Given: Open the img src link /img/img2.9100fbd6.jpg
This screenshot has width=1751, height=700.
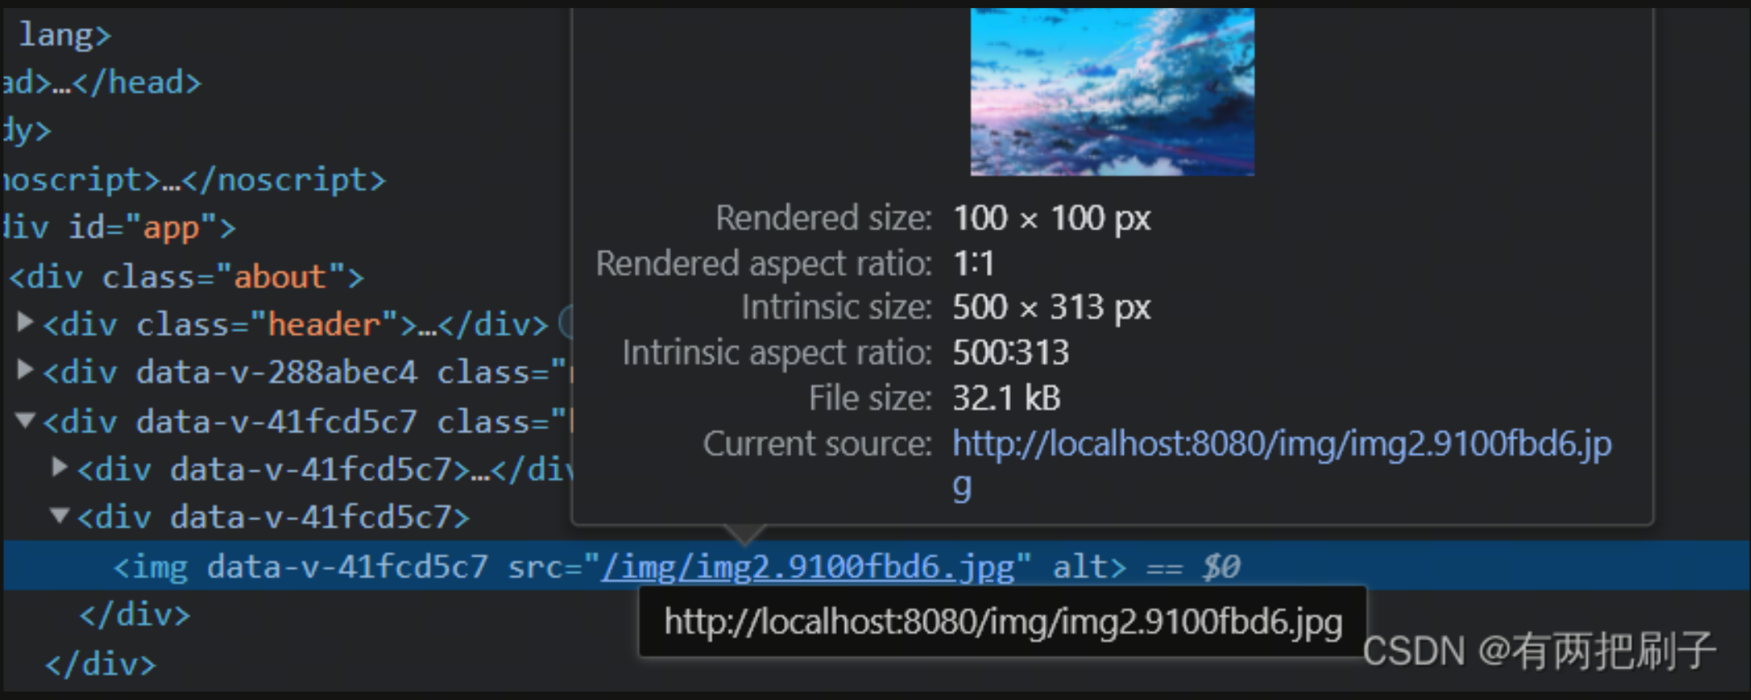Looking at the screenshot, I should pos(808,567).
